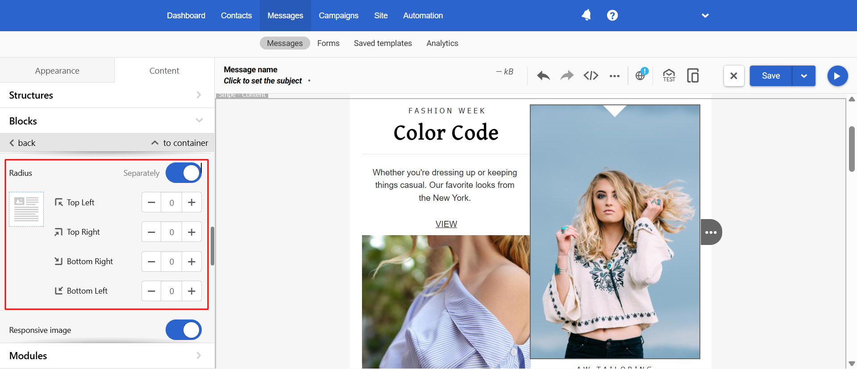Click the Top Right radius value field

pyautogui.click(x=171, y=232)
